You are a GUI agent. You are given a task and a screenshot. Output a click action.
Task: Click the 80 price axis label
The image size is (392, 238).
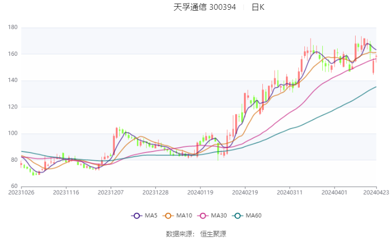[x=14, y=160]
